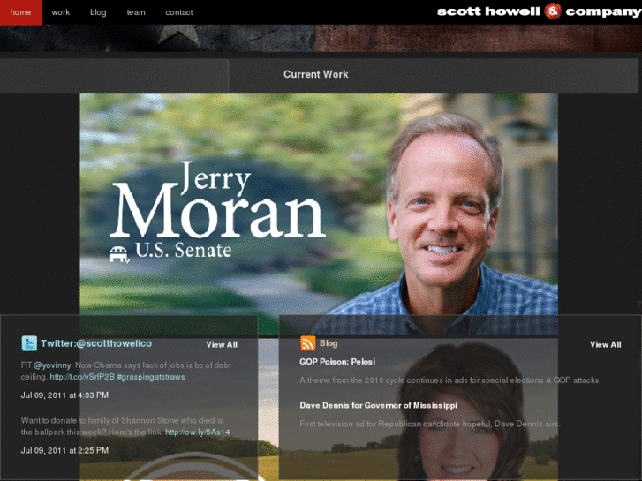Click the Twitter bird icon
The width and height of the screenshot is (642, 481).
click(x=29, y=343)
